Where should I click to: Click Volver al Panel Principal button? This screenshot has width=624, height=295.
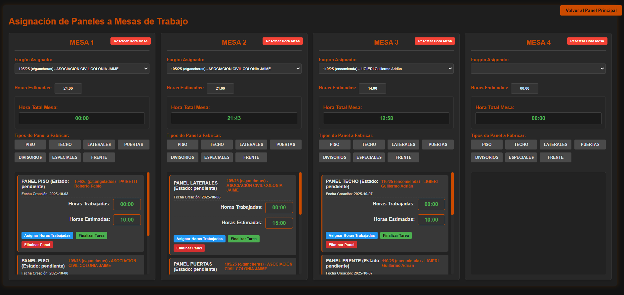click(x=591, y=10)
